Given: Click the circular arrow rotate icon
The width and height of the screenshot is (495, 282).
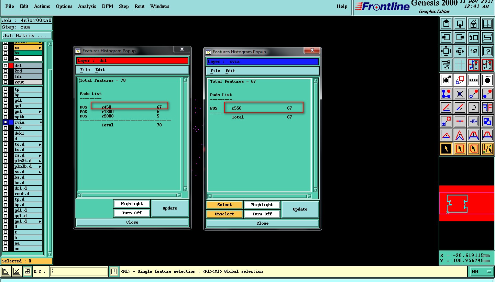Looking at the screenshot, I should point(473,108).
